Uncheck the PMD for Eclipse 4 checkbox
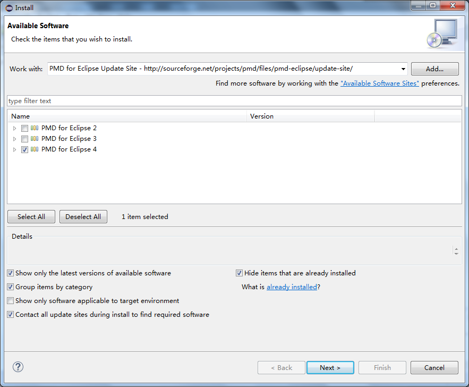This screenshot has height=387, width=469. click(24, 150)
